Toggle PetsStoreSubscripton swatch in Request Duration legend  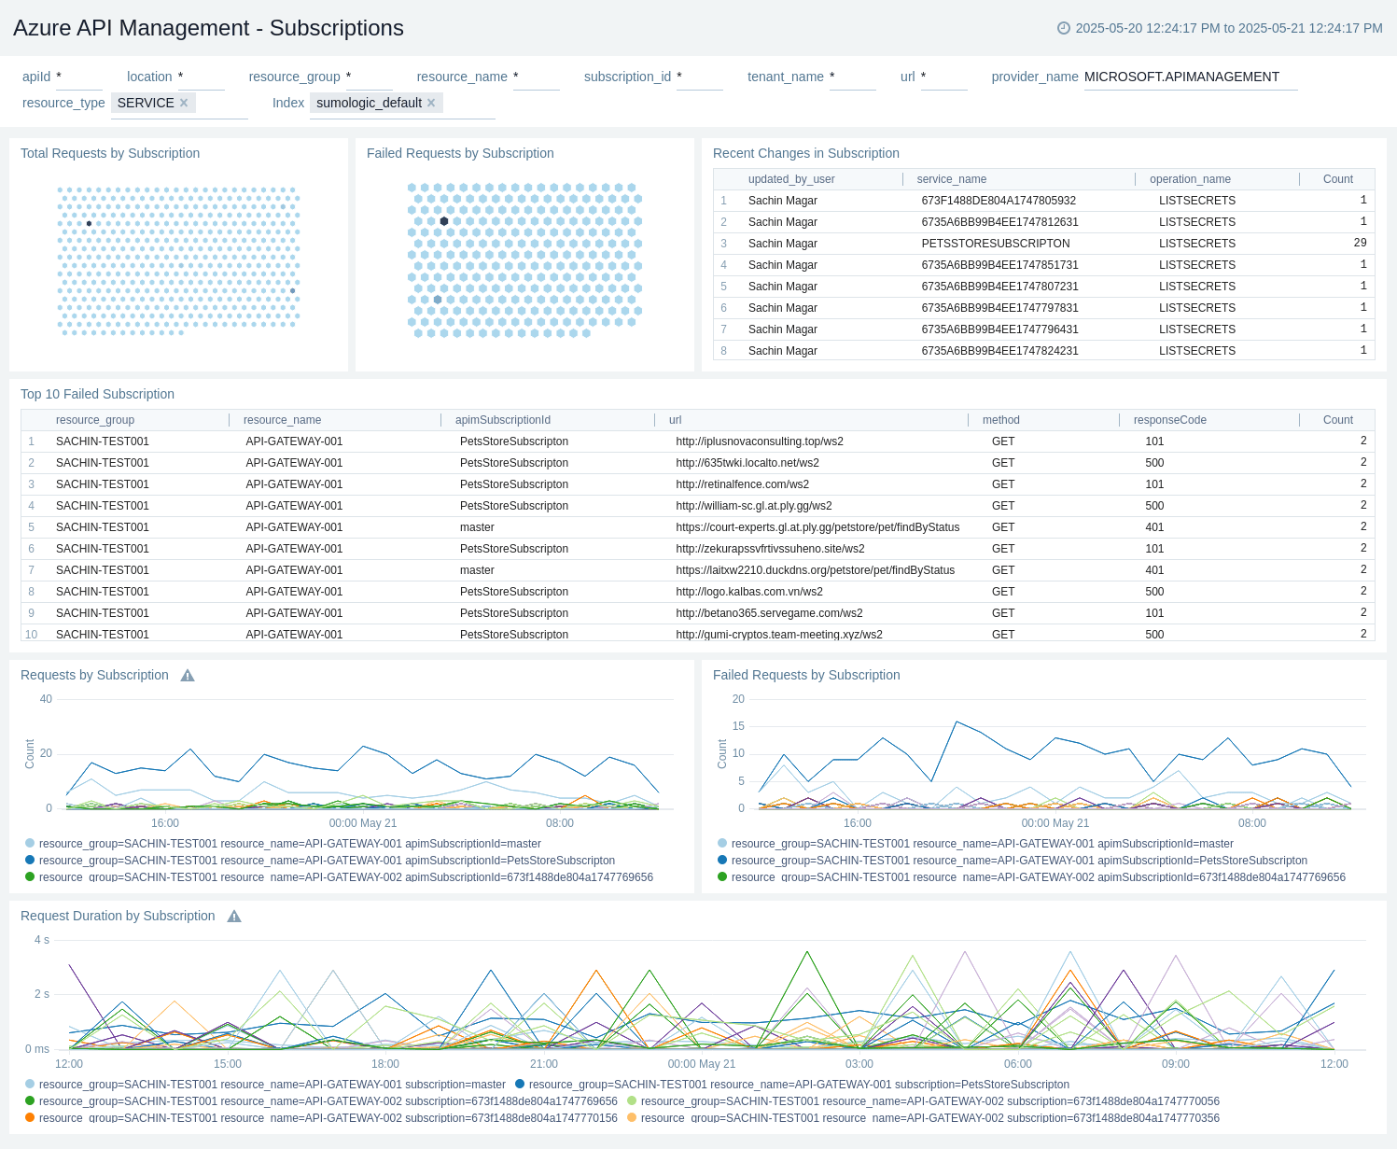tap(520, 1084)
